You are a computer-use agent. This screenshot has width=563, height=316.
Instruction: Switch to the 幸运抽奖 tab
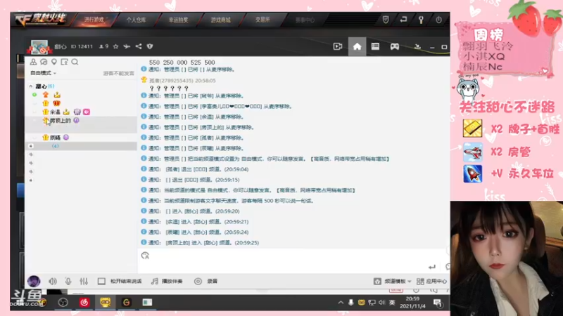tap(179, 20)
